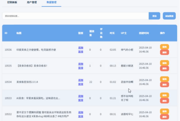Screen dimensions: 180x121
Task: Click the title starting 要不是又个摆摊的闺蜜
Action: pos(44,114)
